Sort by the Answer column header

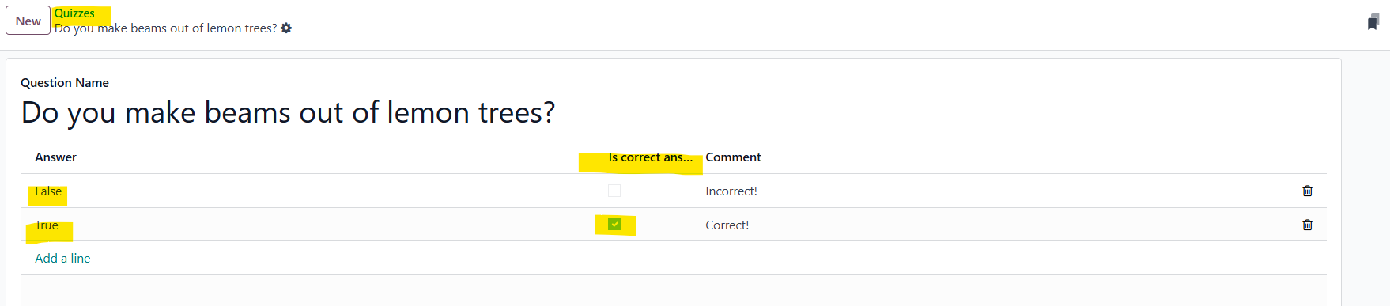[55, 157]
